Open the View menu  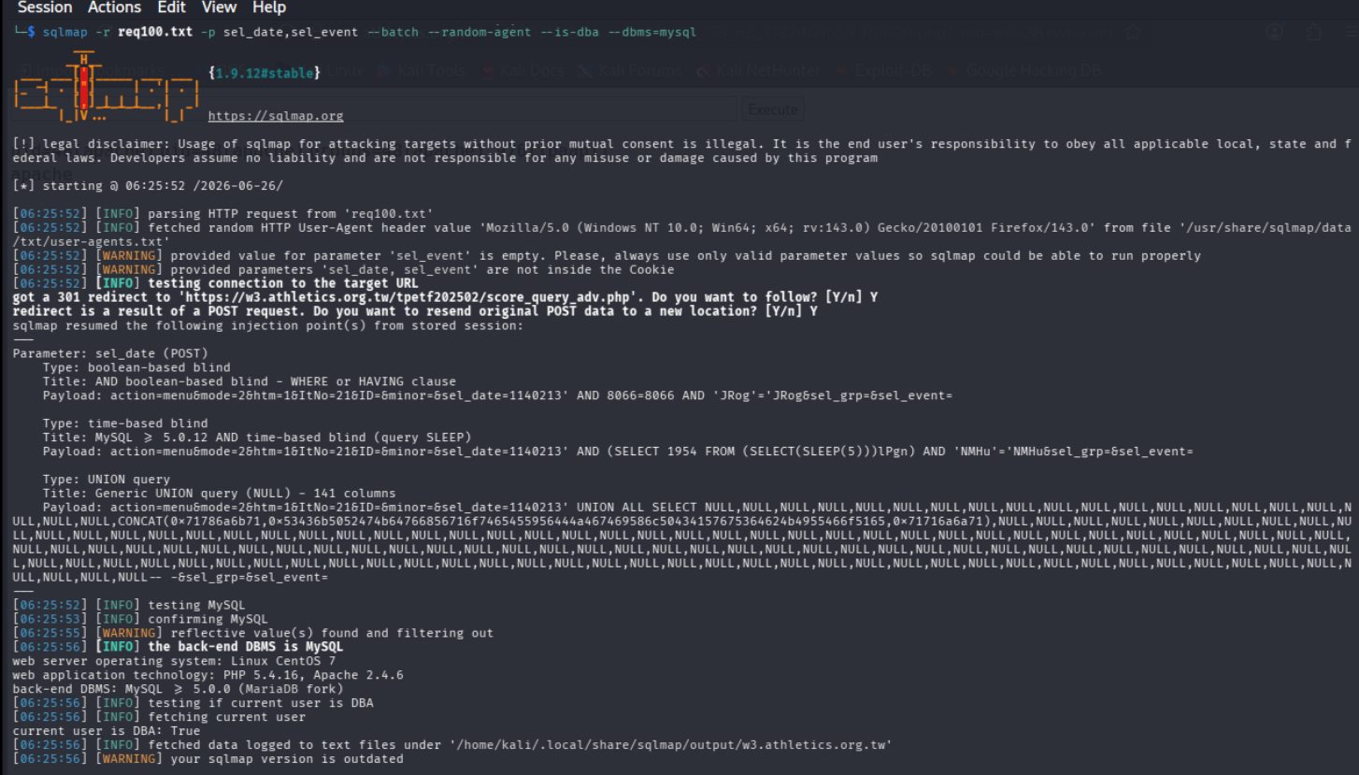point(220,7)
